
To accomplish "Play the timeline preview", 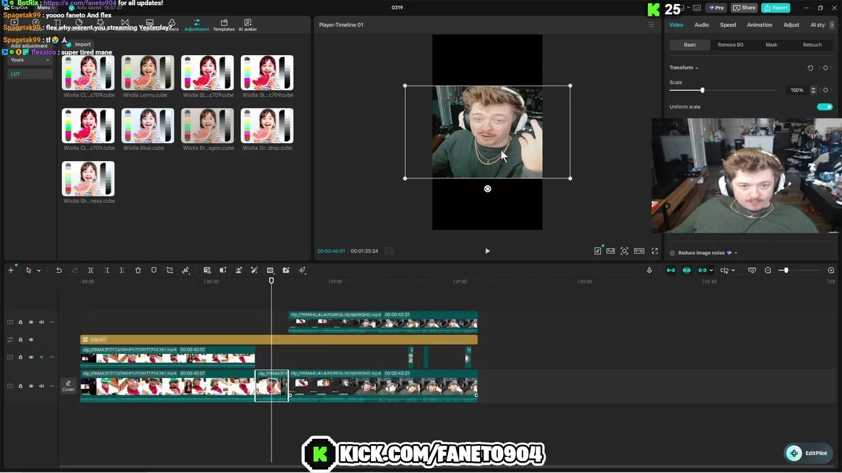I will pos(487,251).
